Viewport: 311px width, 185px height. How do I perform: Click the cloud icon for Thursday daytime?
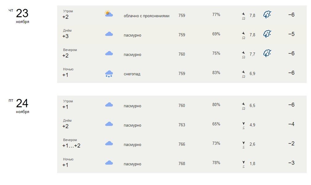(109, 34)
